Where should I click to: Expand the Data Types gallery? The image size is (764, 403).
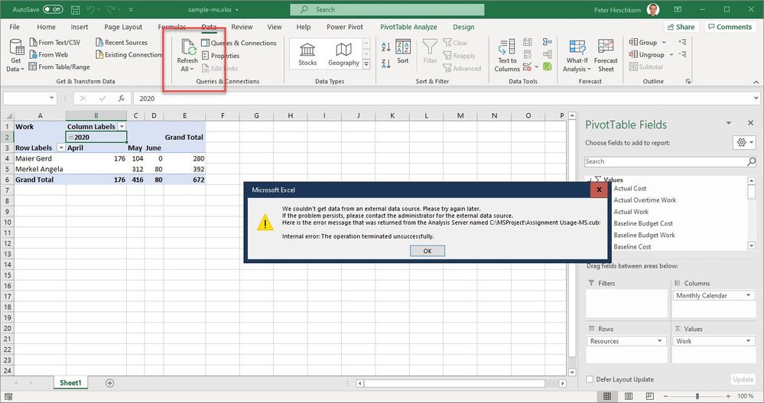click(x=366, y=63)
